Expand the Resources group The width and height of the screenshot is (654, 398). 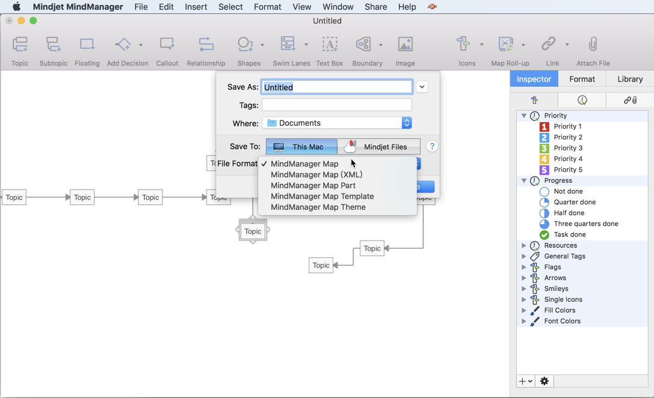pos(524,245)
